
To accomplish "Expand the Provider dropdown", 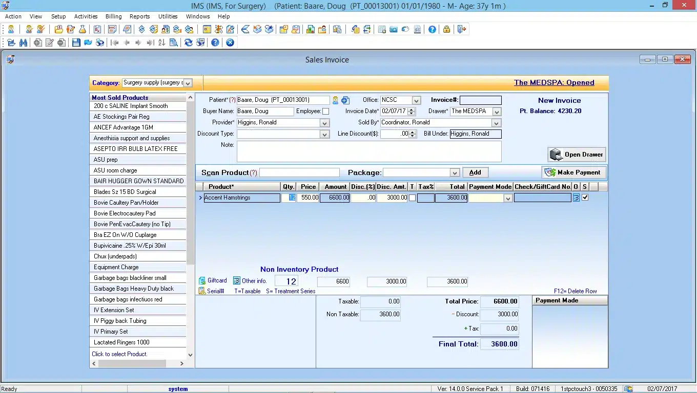I will click(324, 123).
